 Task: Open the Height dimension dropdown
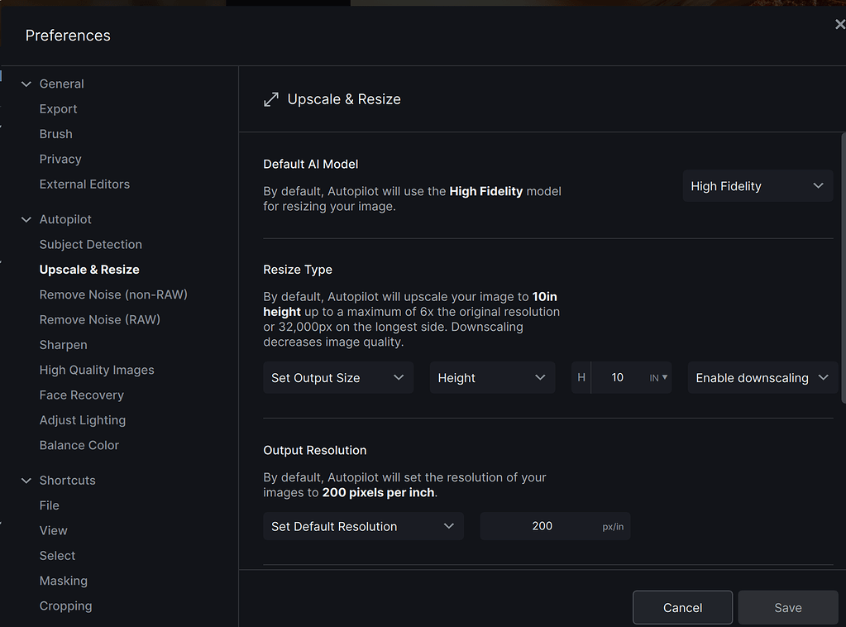(491, 376)
